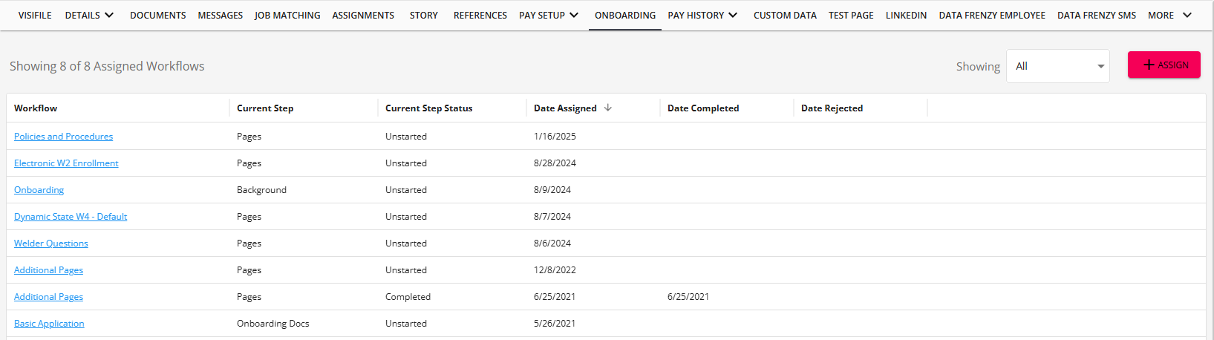
Task: Switch to the CUSTOM DATA tab
Action: (784, 15)
